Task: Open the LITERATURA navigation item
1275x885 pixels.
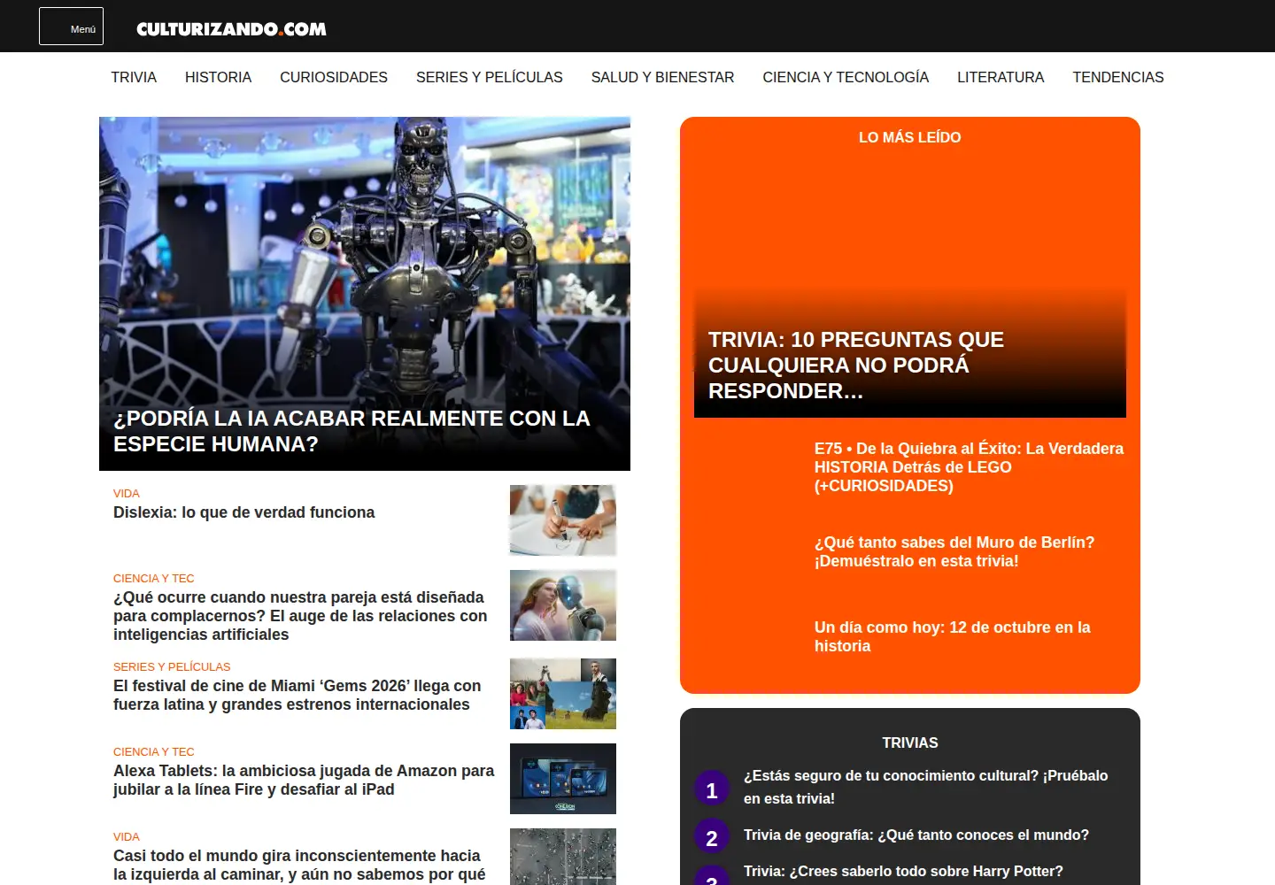Action: [x=1001, y=77]
